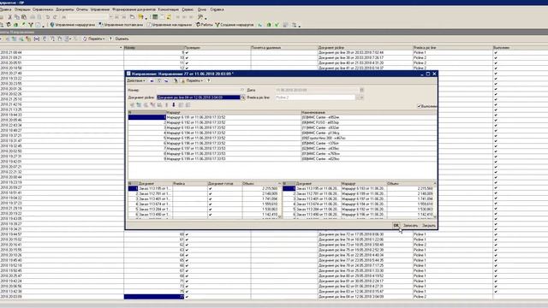
Task: Toggle Документ готов for Заказ 112 701 row
Action: (210, 194)
